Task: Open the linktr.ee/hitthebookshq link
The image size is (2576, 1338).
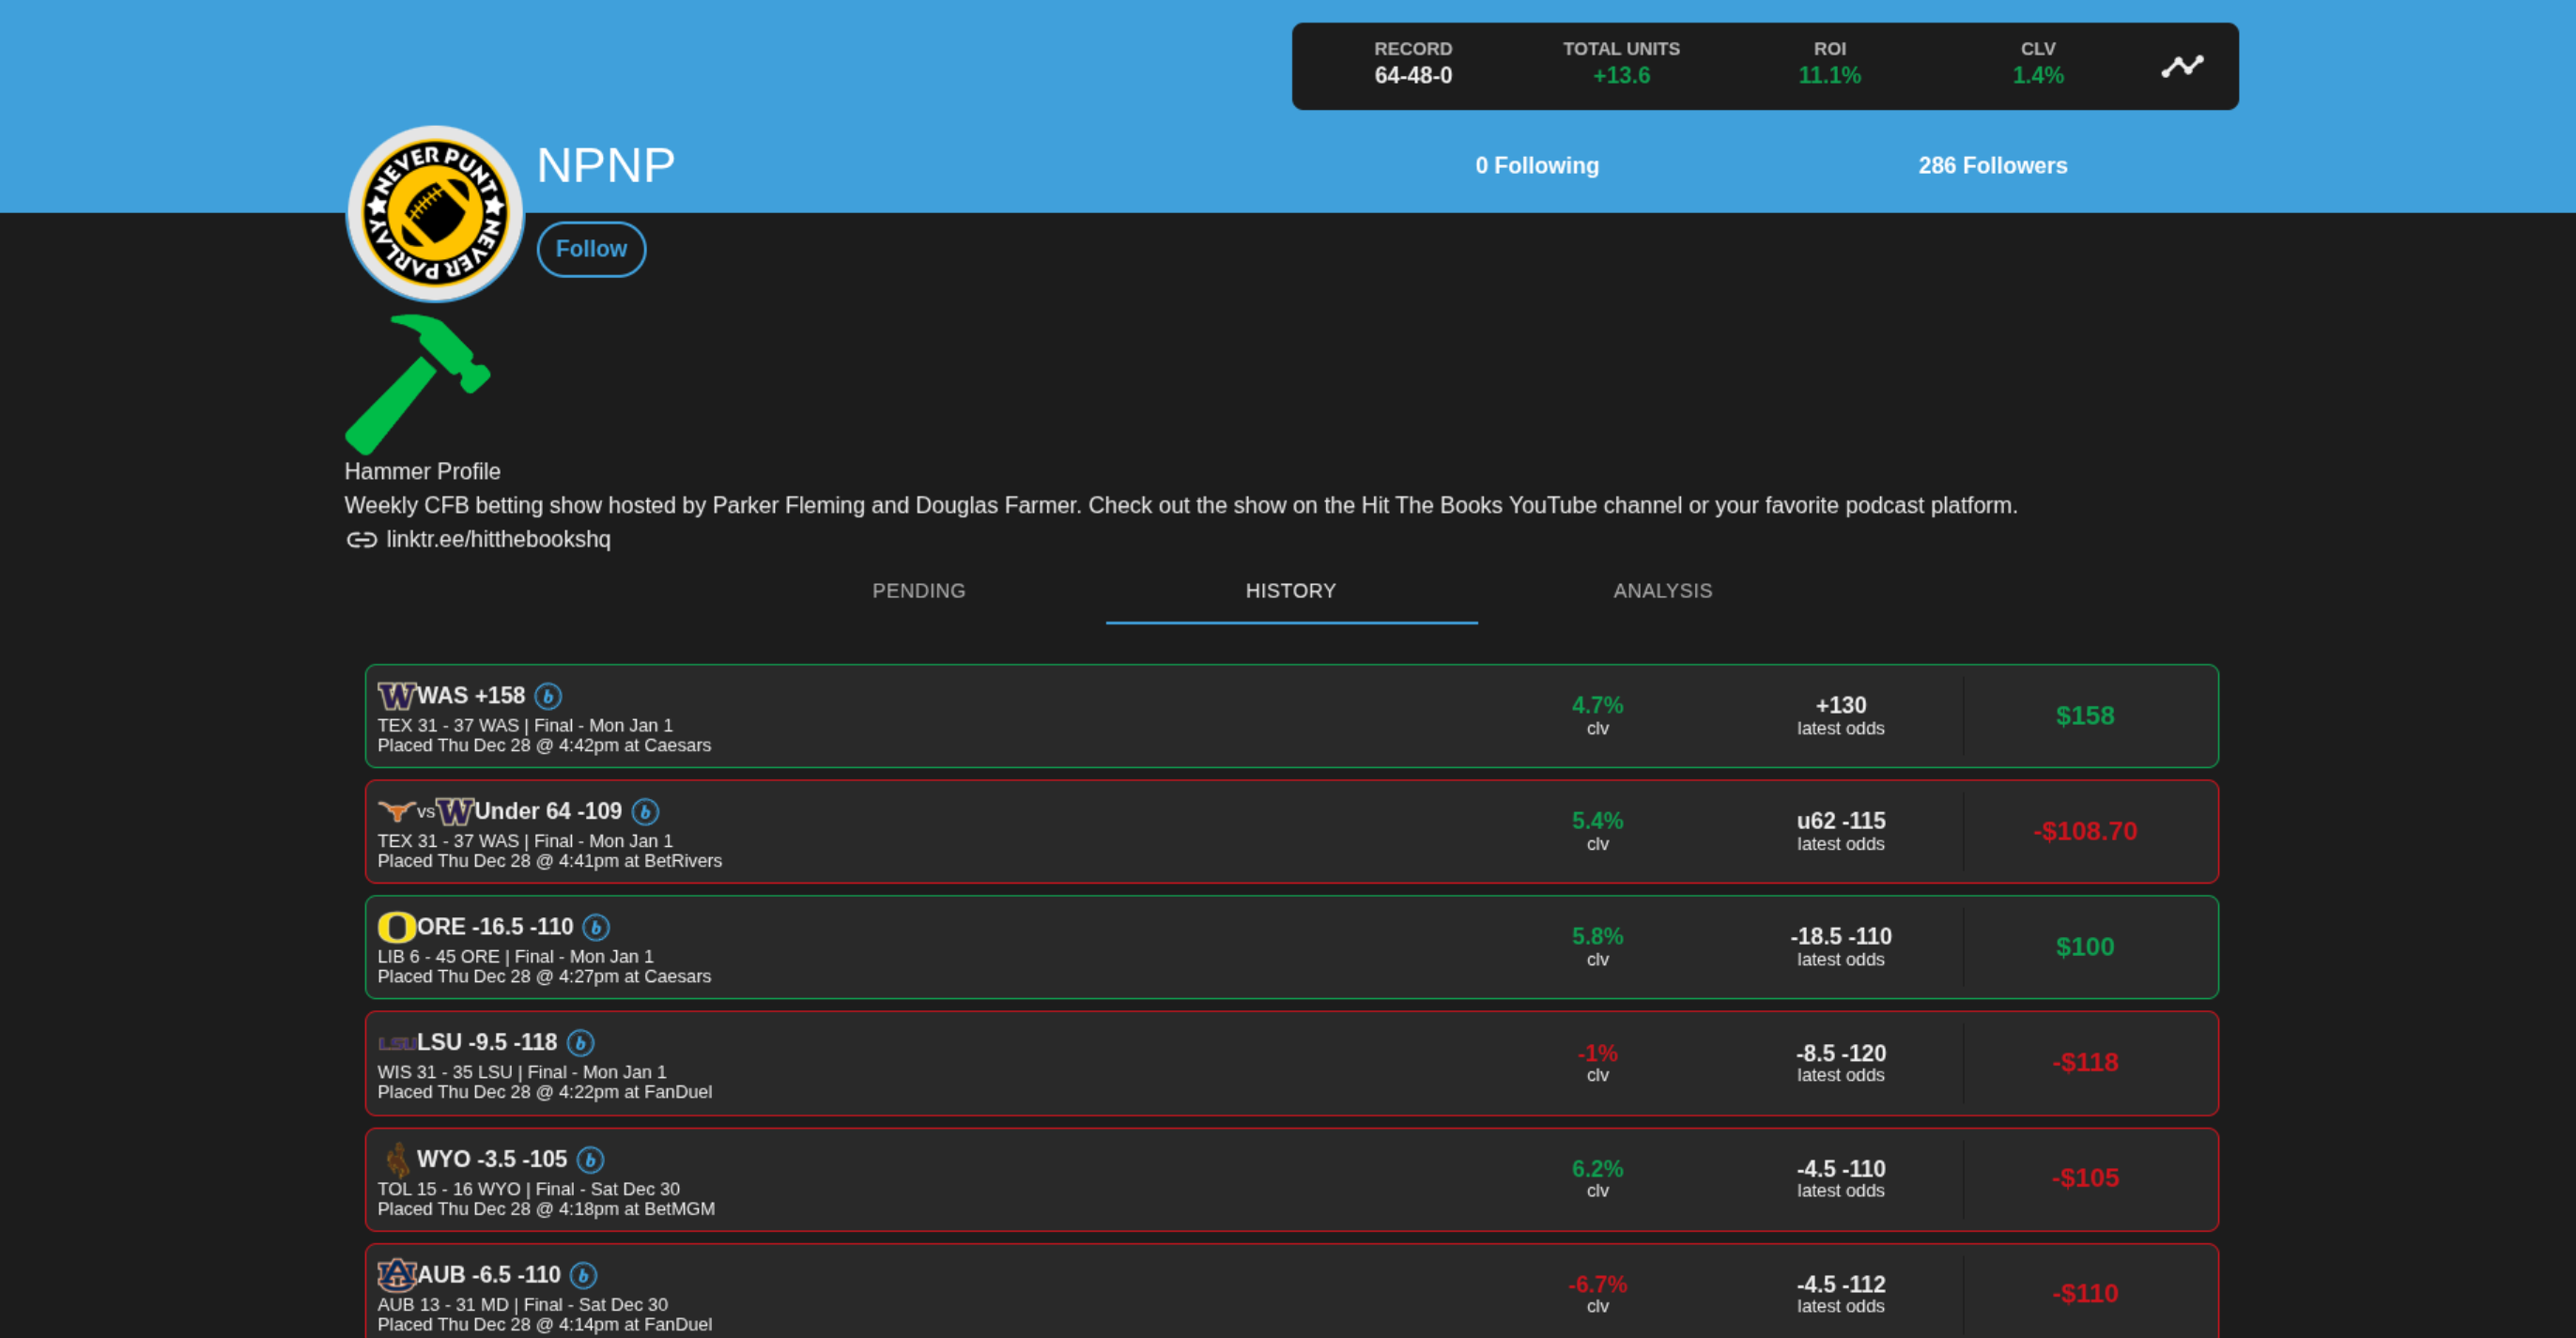Action: tap(499, 540)
